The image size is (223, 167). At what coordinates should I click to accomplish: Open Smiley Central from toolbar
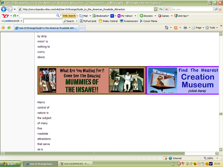(x=108, y=21)
